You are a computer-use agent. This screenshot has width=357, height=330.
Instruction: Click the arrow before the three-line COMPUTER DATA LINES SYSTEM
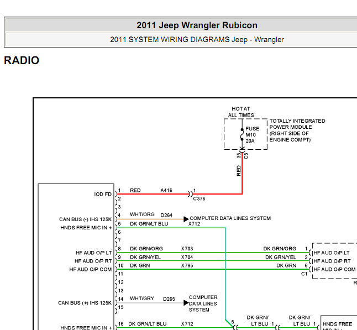186,303
